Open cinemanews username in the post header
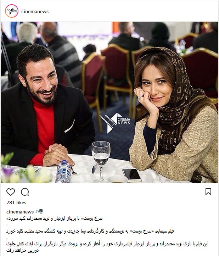Image resolution: width=219 pixels, height=256 pixels. [35, 11]
